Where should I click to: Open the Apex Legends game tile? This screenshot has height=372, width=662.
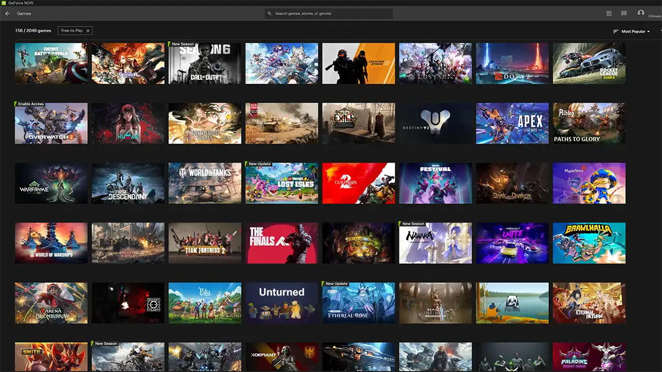[x=512, y=123]
